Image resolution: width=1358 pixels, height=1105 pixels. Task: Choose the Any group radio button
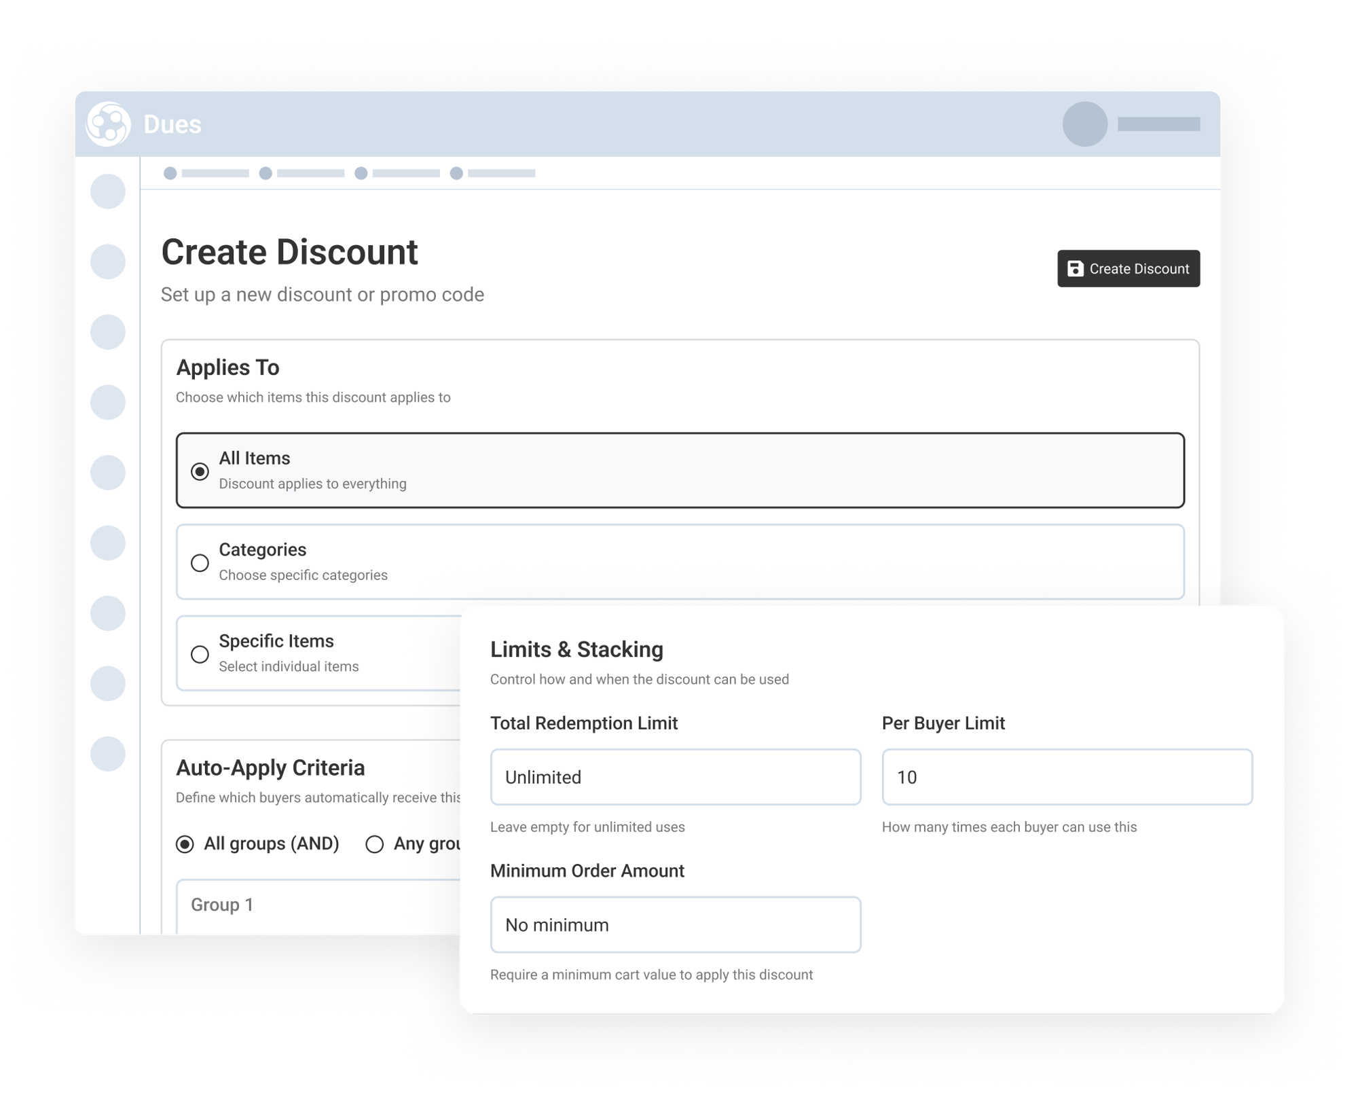pyautogui.click(x=374, y=844)
